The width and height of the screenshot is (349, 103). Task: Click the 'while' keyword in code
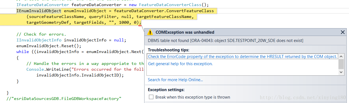[23, 52]
